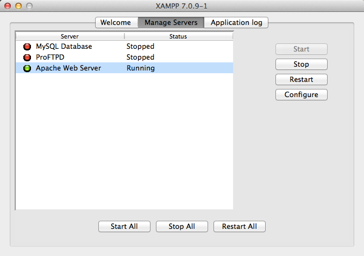Click the Stopped status of MySQL Database
364x256 pixels.
point(140,46)
